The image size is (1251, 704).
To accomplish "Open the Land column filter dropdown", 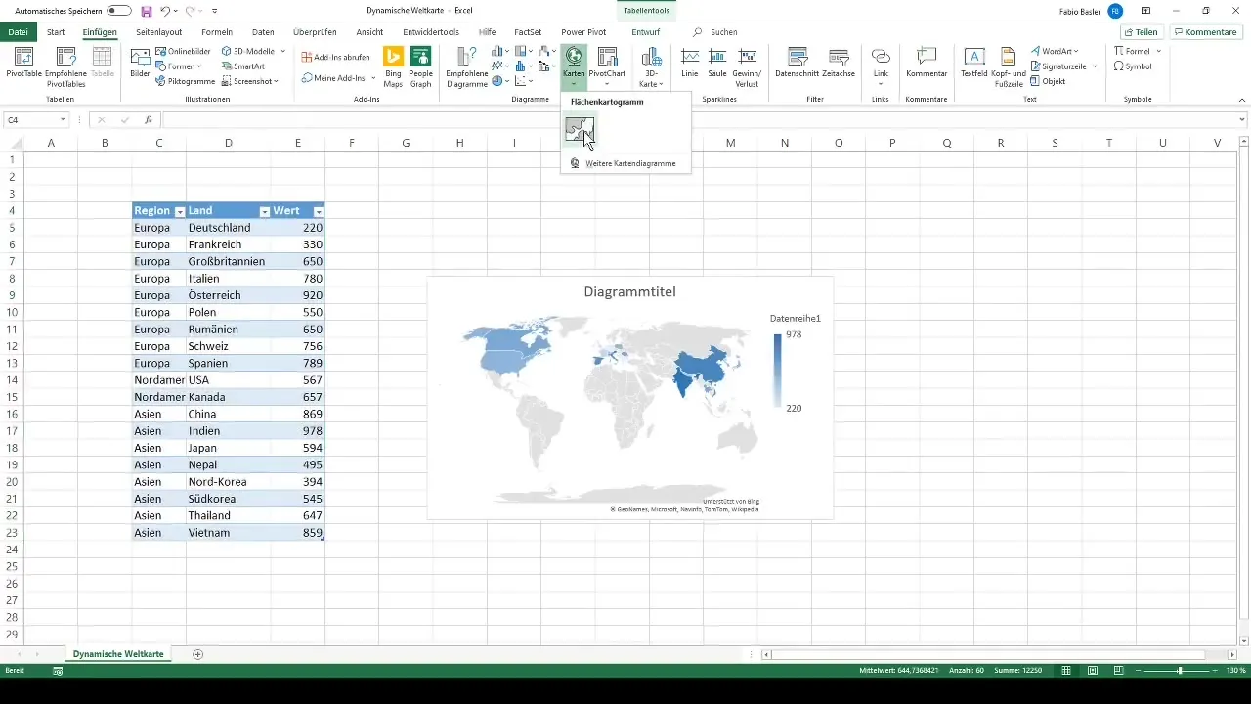I will coord(264,211).
